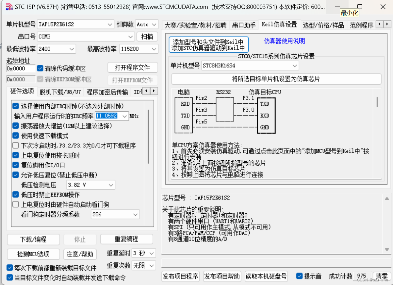This screenshot has height=285, width=393.
Task: Enable 下次冷启动时 P3.2/P3.3 checkbox
Action: [x=16, y=145]
